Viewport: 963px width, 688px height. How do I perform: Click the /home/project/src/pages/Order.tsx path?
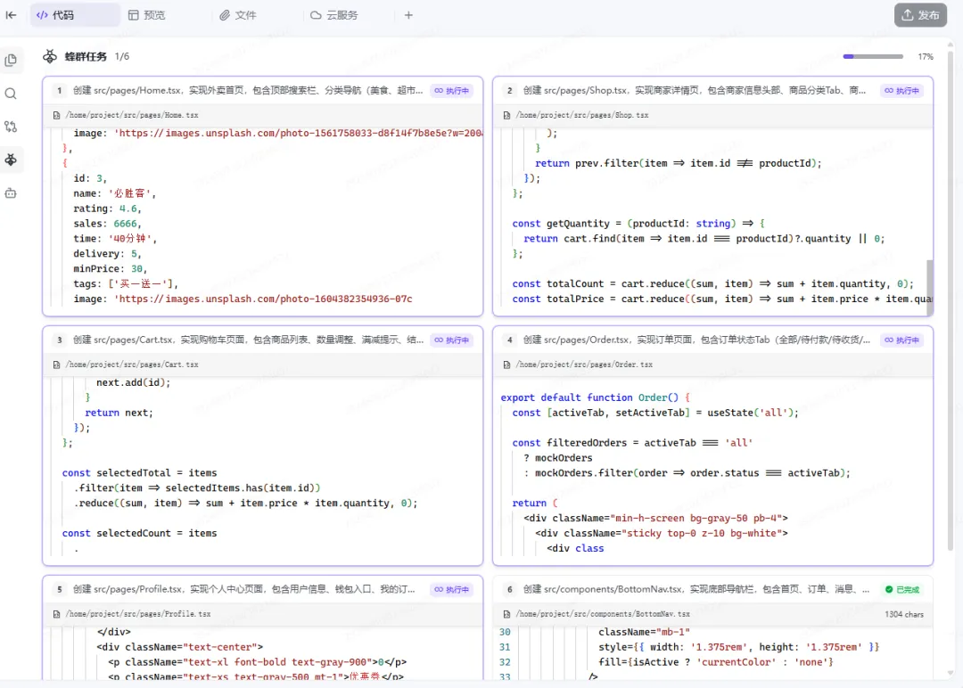tap(584, 364)
